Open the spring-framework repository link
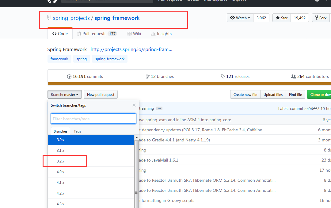This screenshot has width=331, height=208. tap(117, 18)
